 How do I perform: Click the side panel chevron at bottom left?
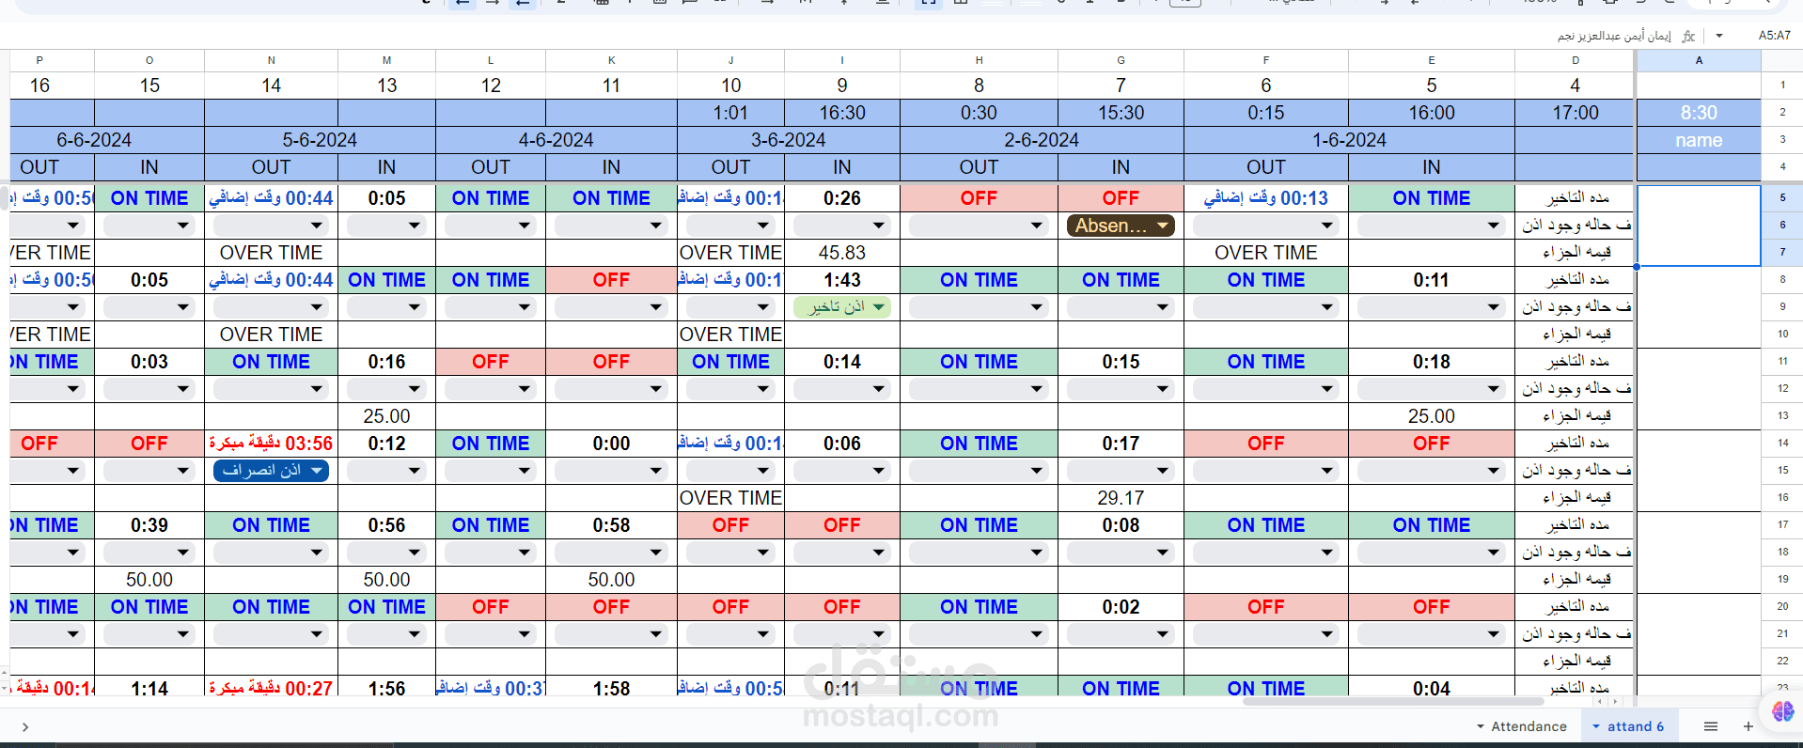(x=25, y=726)
